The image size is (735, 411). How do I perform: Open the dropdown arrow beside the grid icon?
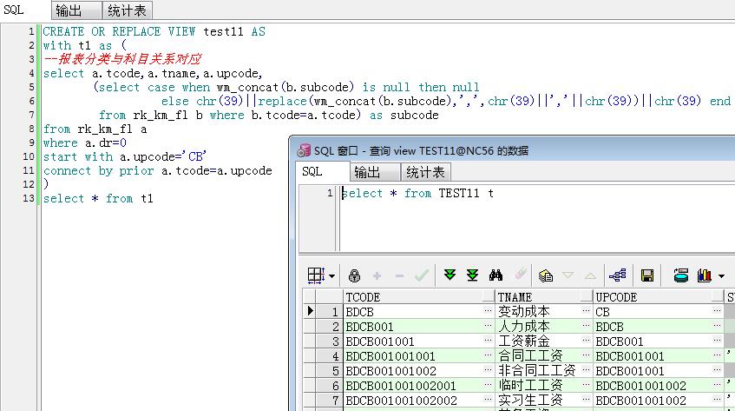(x=331, y=275)
